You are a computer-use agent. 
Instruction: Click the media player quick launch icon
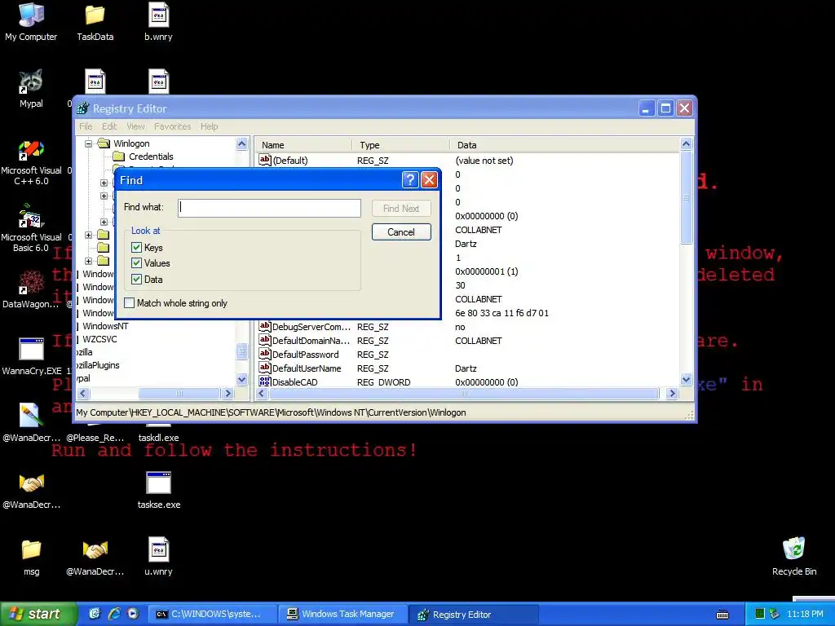(133, 614)
